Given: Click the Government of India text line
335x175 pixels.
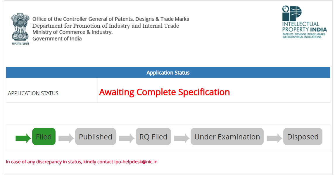Looking at the screenshot, I should pyautogui.click(x=57, y=38).
